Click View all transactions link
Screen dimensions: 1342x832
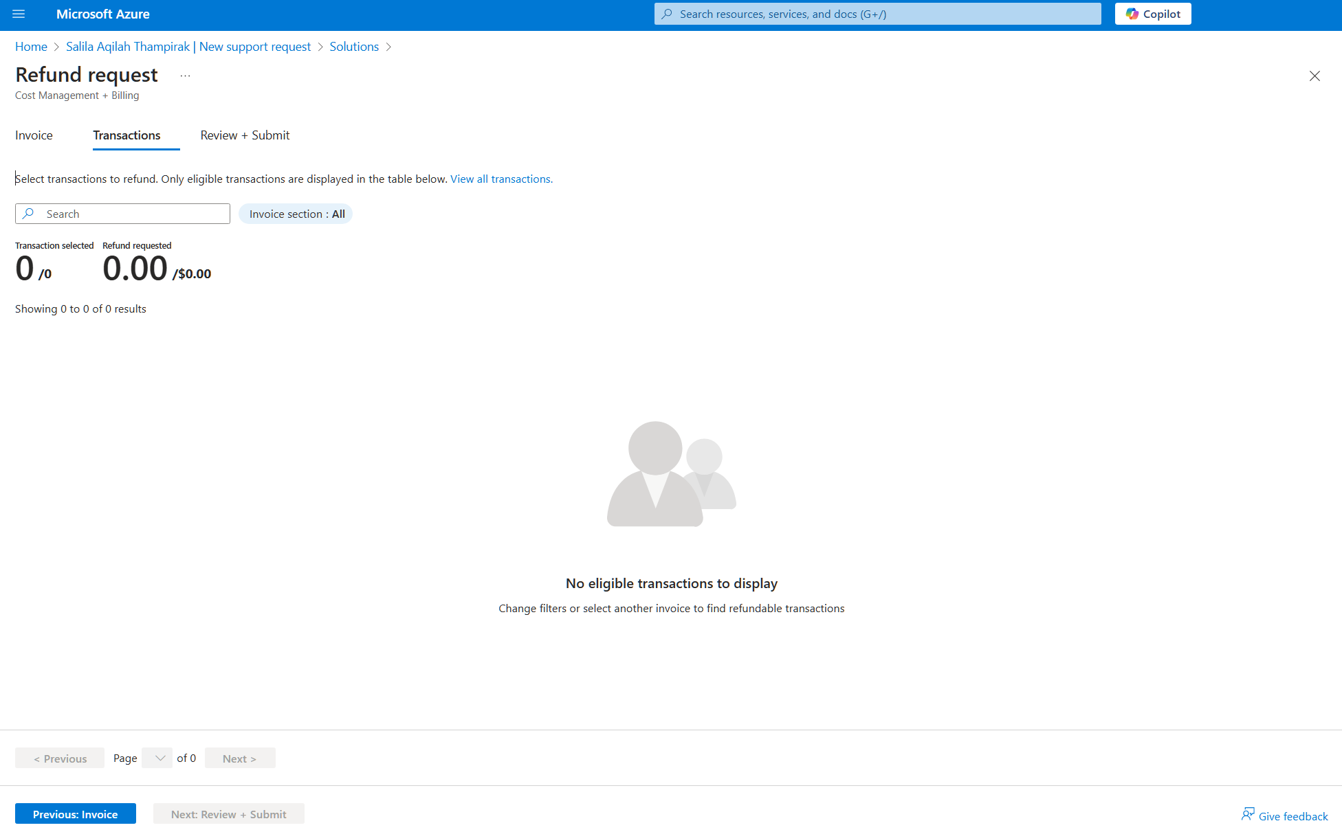coord(501,179)
